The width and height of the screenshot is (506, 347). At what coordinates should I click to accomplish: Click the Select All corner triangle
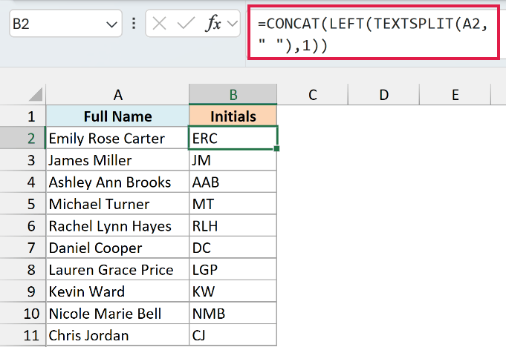coord(36,95)
